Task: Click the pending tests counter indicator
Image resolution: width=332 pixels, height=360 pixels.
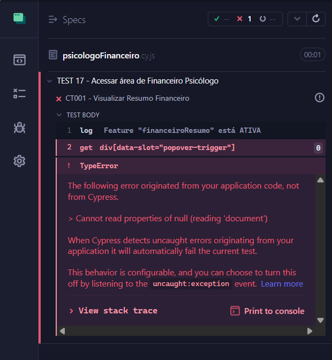Action: click(267, 19)
